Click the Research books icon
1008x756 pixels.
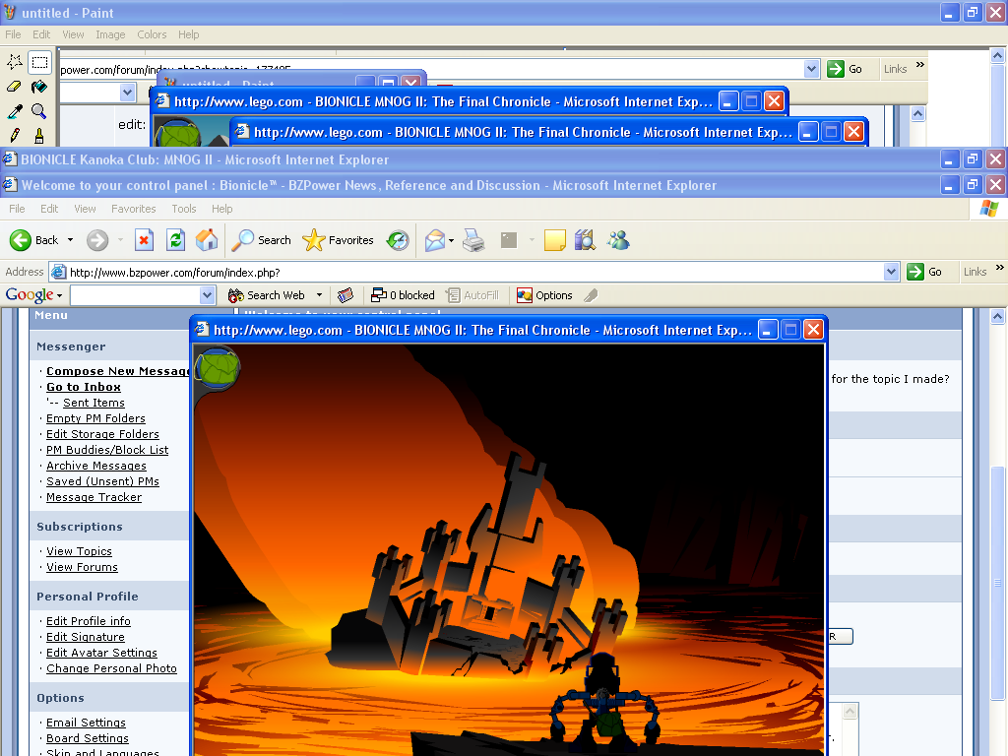point(585,240)
